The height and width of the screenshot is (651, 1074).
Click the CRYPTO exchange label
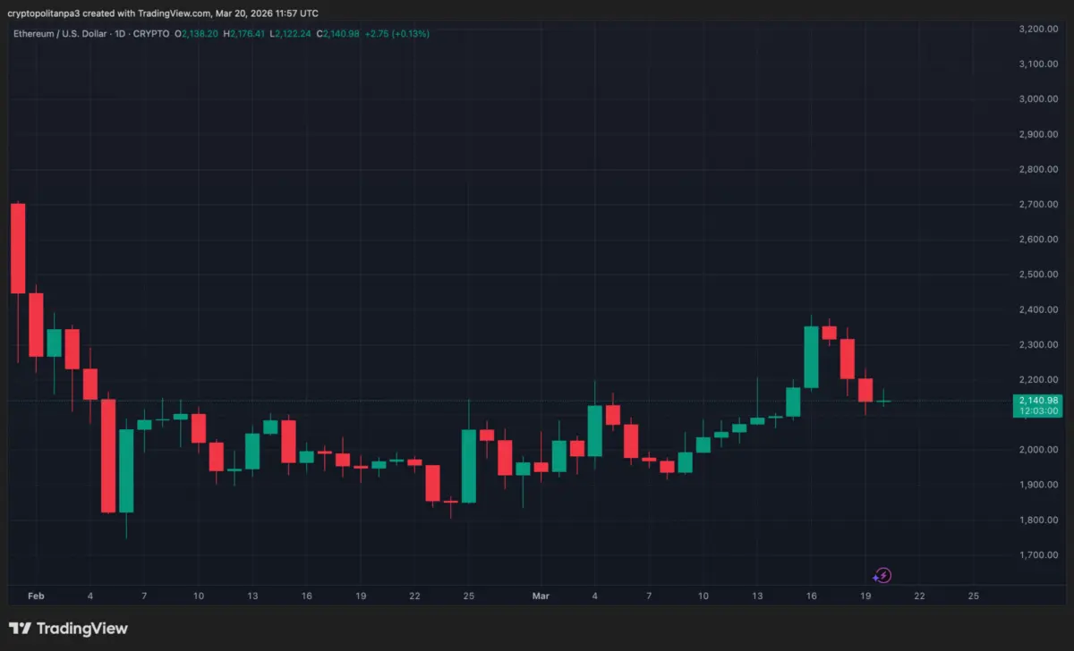[151, 34]
